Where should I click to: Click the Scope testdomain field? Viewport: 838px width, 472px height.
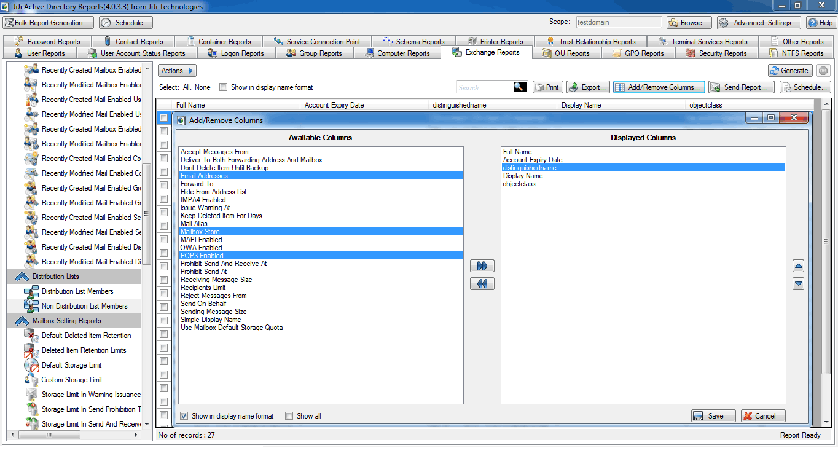(x=619, y=22)
